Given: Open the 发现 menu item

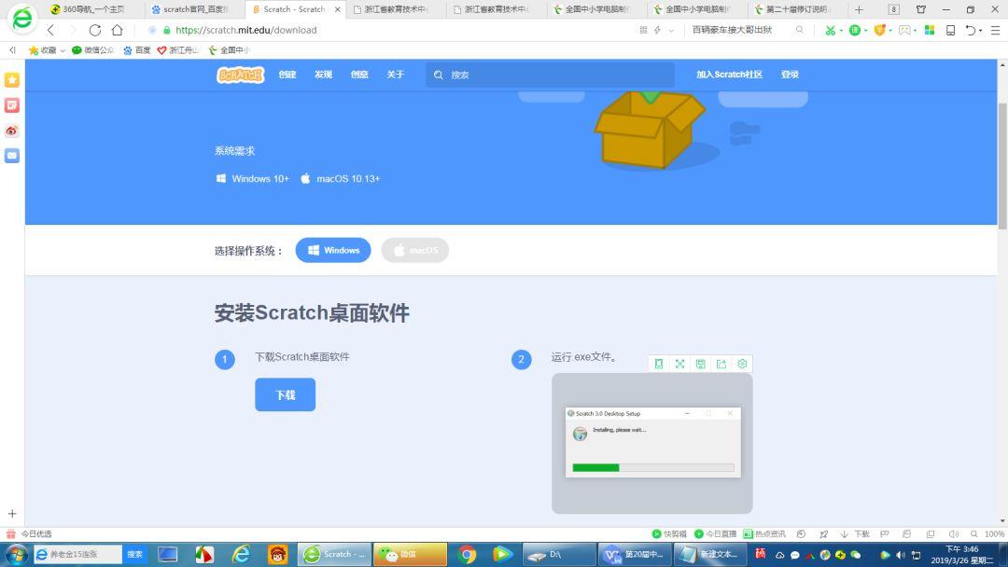Looking at the screenshot, I should tap(323, 75).
